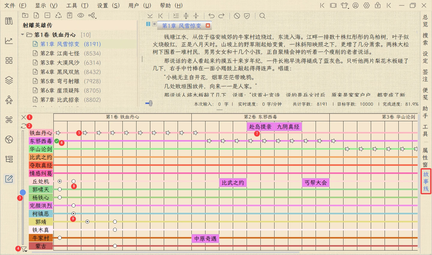432x255 pixels.
Task: Open the command-symbol sidebar icon
Action: tap(9, 120)
